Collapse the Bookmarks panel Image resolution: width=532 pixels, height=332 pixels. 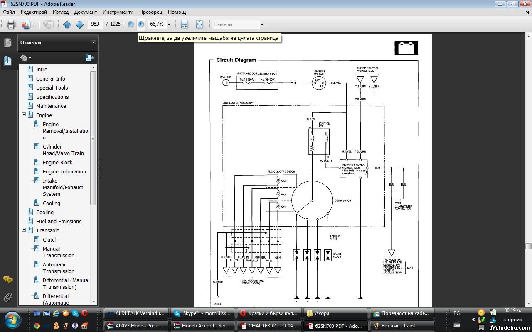point(94,43)
